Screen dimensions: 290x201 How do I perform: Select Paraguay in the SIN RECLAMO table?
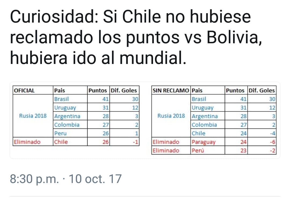[x=204, y=142]
